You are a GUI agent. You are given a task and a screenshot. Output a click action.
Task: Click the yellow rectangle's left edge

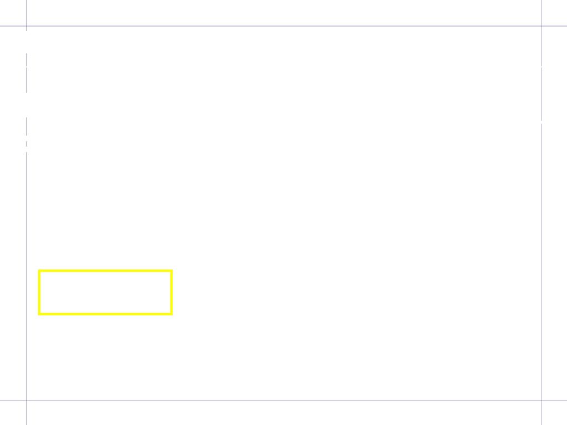tap(39, 292)
